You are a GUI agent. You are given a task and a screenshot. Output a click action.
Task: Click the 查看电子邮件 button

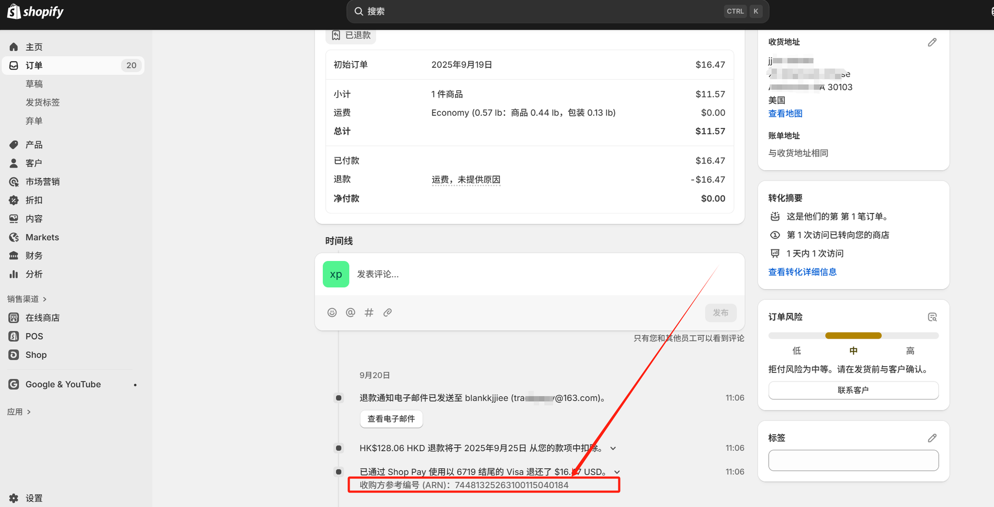click(391, 419)
